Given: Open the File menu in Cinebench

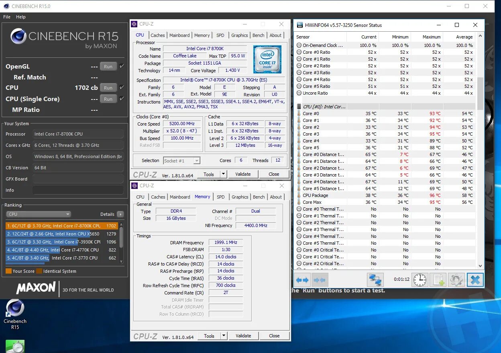Looking at the screenshot, I should pos(7,17).
